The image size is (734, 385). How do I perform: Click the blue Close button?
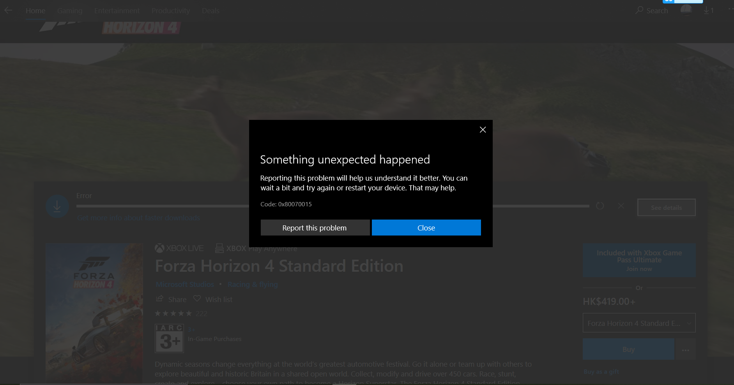[426, 228]
